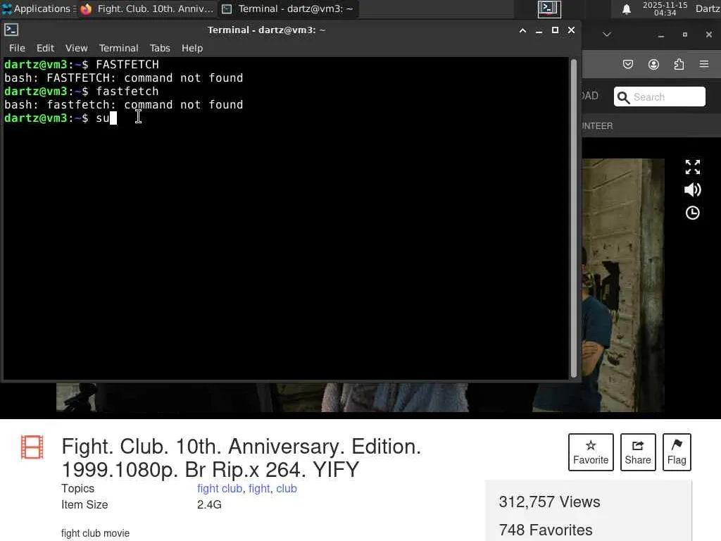Open the 'fight club' topic link
This screenshot has height=541, width=721.
[x=220, y=489]
